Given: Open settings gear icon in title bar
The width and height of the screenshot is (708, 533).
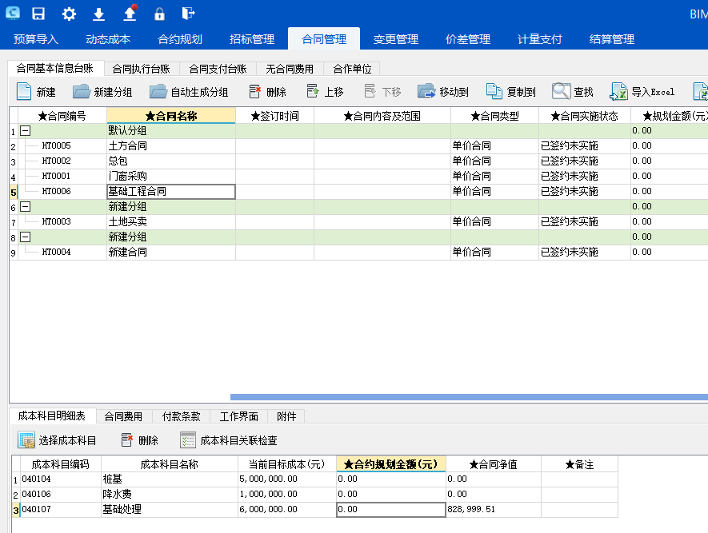Looking at the screenshot, I should coord(69,14).
